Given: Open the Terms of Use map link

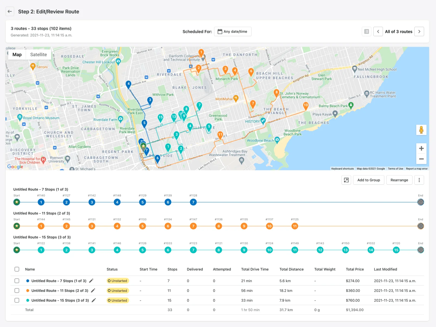Looking at the screenshot, I should pyautogui.click(x=395, y=169).
